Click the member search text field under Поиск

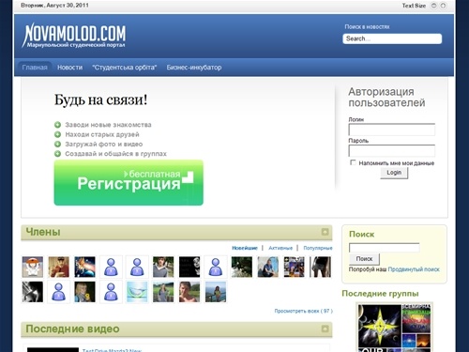click(x=385, y=248)
